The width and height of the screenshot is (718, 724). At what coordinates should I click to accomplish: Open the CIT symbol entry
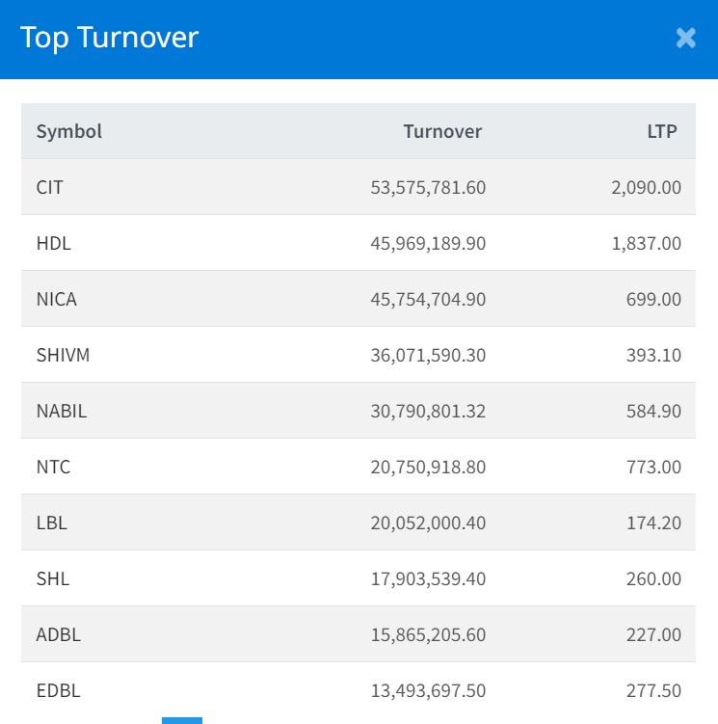pyautogui.click(x=50, y=187)
